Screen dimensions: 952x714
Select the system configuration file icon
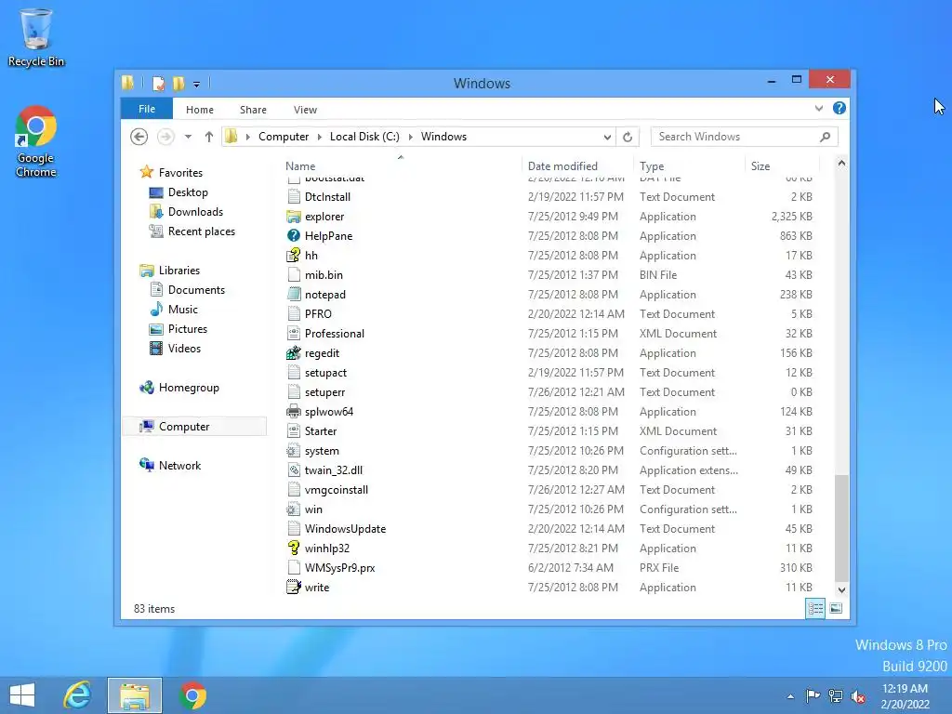[x=293, y=451]
